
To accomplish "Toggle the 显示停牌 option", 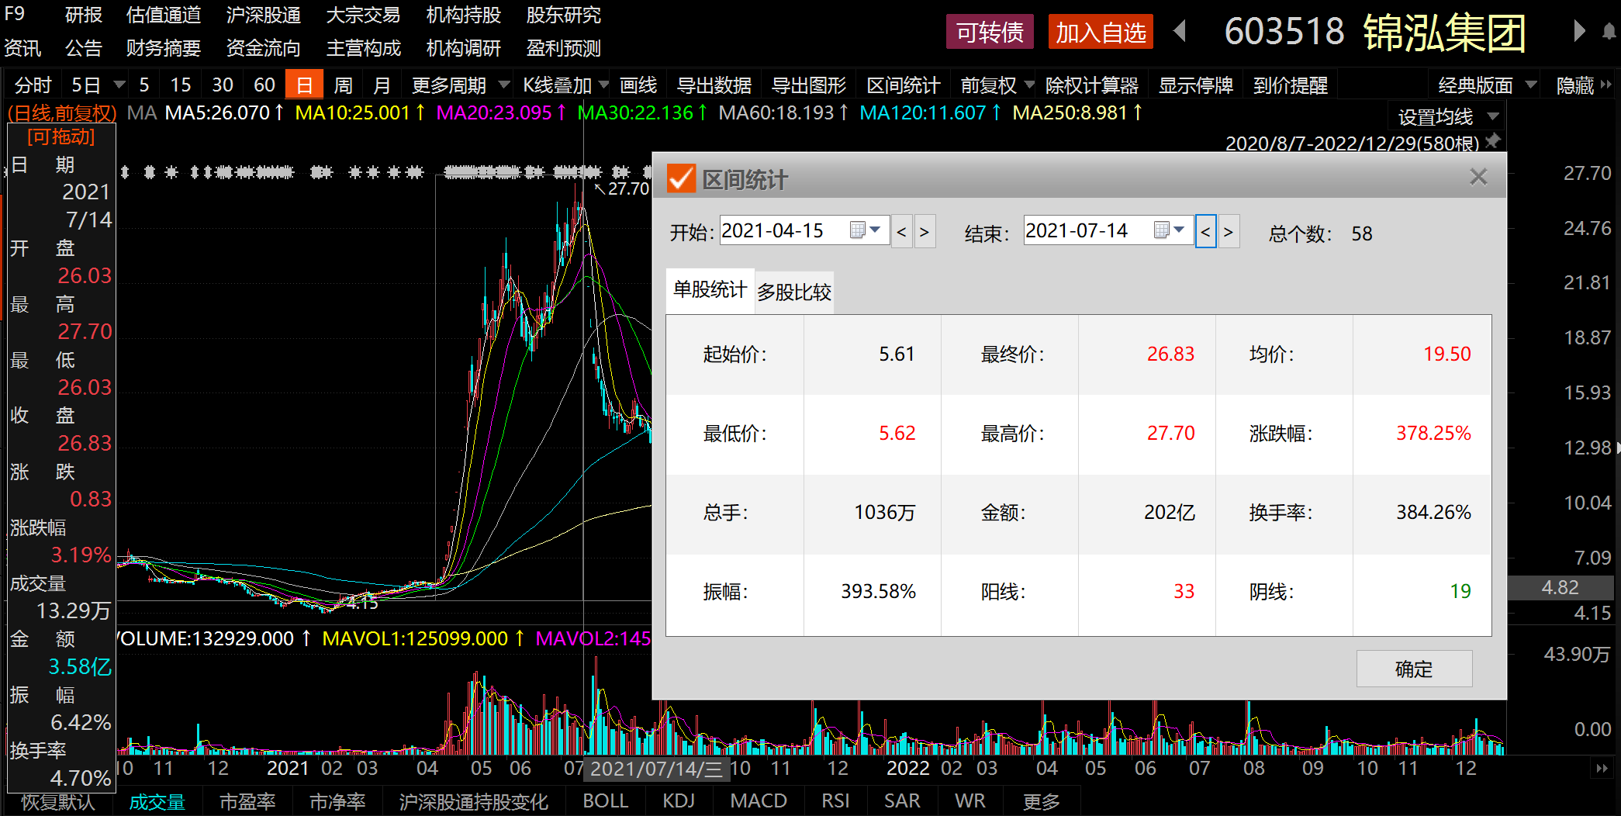I will click(1195, 85).
